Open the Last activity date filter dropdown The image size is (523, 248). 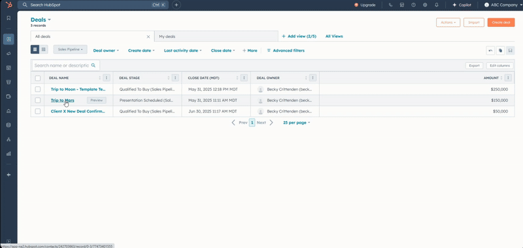click(183, 50)
